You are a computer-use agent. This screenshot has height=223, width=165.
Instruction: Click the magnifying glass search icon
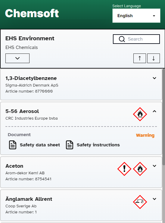pos(122,39)
